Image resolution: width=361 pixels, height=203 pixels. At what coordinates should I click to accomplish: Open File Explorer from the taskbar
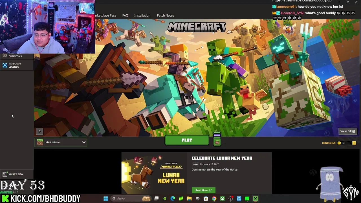[189, 198]
